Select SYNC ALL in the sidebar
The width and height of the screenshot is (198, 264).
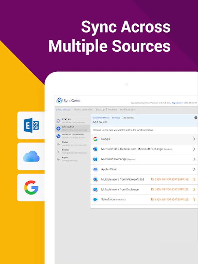72,121
